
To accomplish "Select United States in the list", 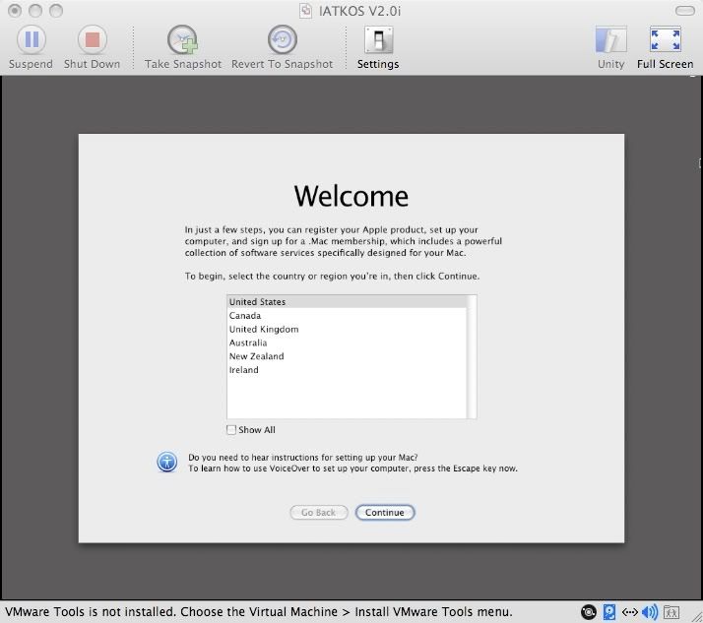I will pos(347,301).
